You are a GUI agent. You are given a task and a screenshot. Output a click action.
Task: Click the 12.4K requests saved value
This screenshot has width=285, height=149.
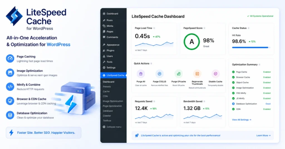(x=141, y=108)
